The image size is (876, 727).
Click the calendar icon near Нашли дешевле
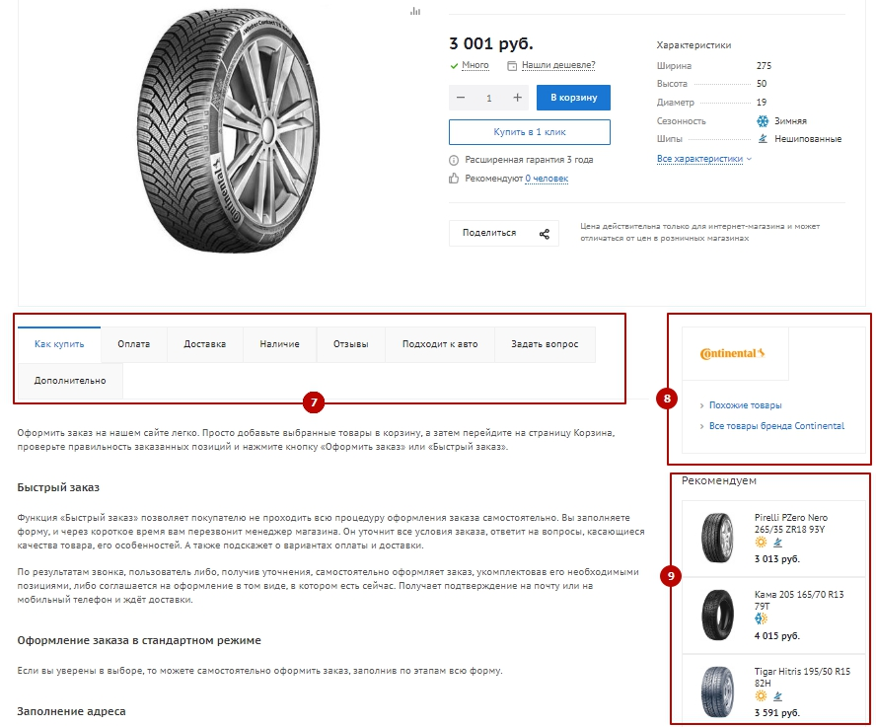click(x=512, y=65)
